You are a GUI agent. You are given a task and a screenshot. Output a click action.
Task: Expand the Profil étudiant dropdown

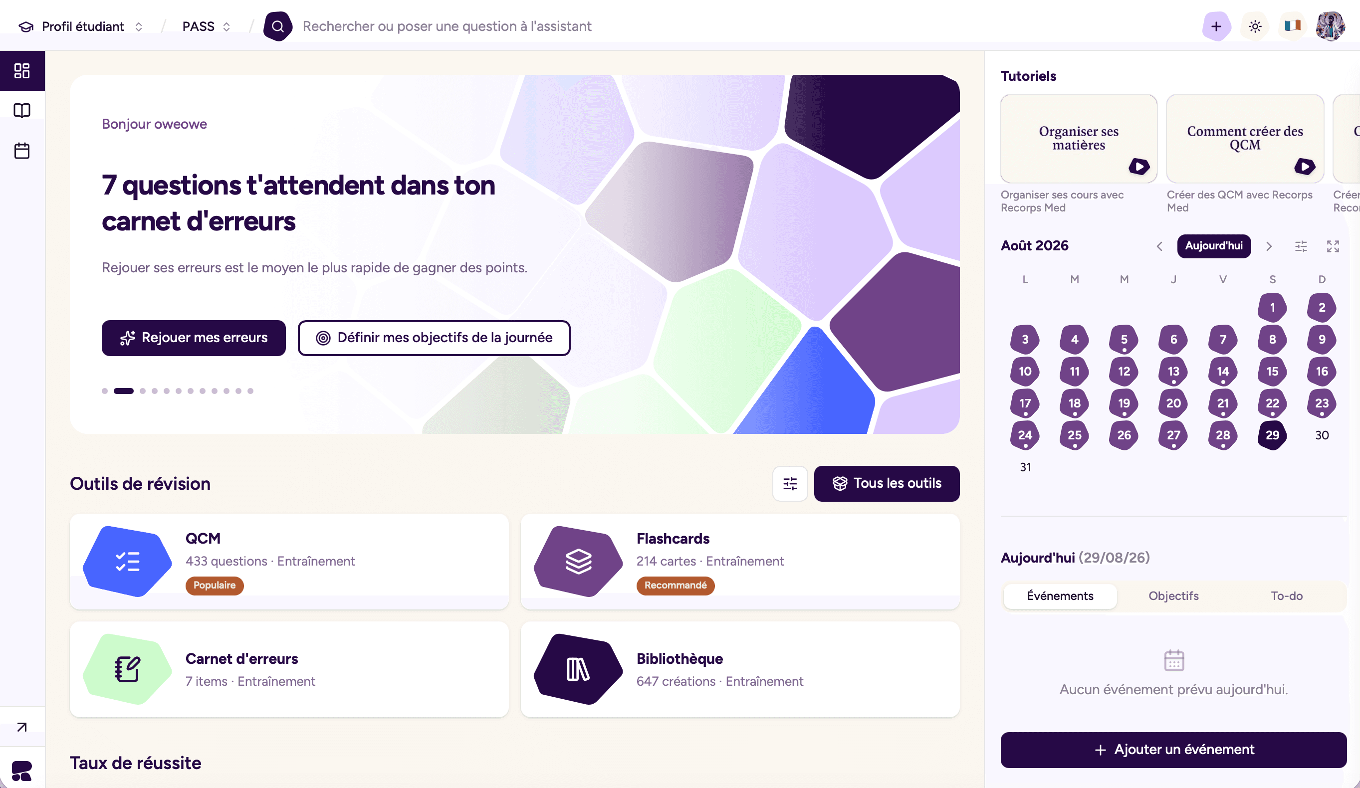(81, 26)
